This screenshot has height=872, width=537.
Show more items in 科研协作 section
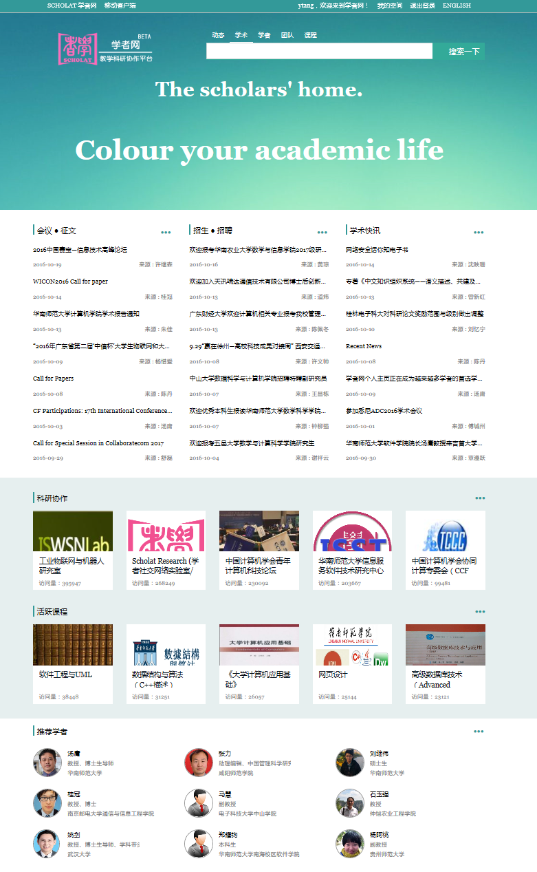point(479,498)
